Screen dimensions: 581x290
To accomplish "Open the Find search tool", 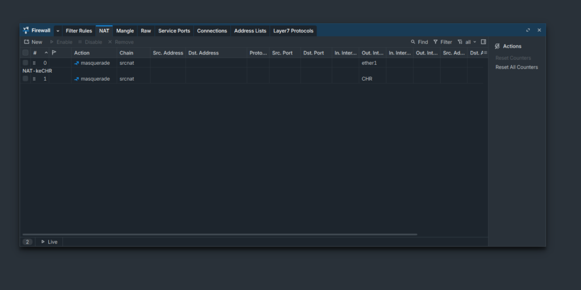I will tap(419, 42).
